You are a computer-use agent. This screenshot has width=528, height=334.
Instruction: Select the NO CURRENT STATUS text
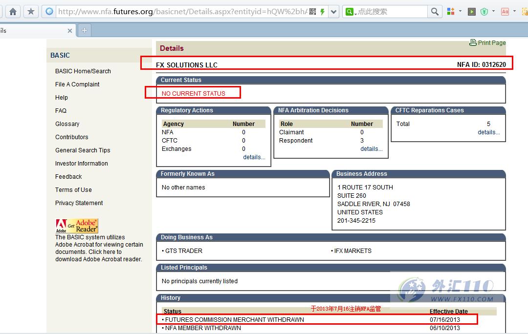click(x=193, y=93)
